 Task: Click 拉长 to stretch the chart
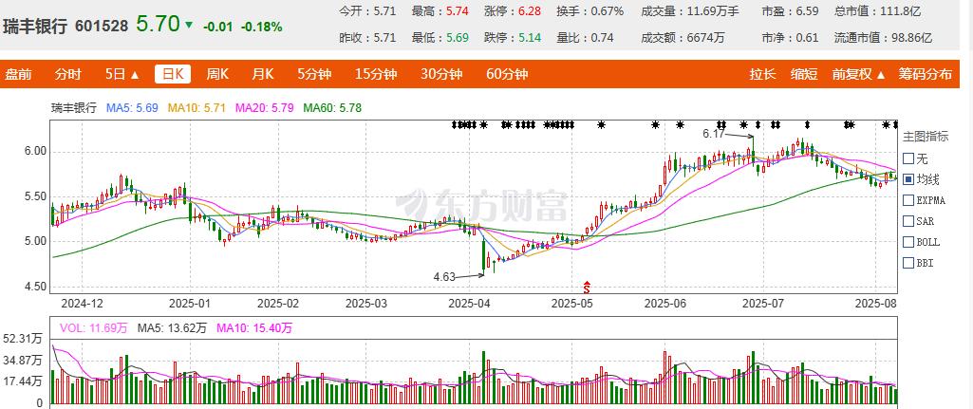click(762, 74)
